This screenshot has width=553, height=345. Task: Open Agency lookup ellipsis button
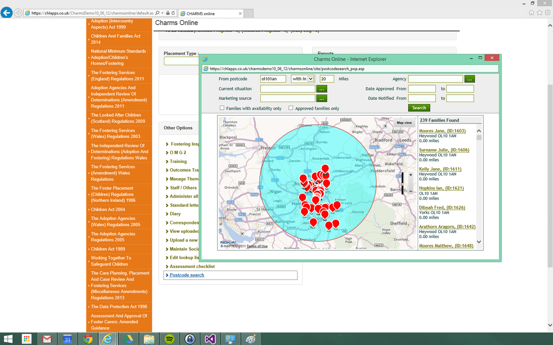pyautogui.click(x=470, y=79)
